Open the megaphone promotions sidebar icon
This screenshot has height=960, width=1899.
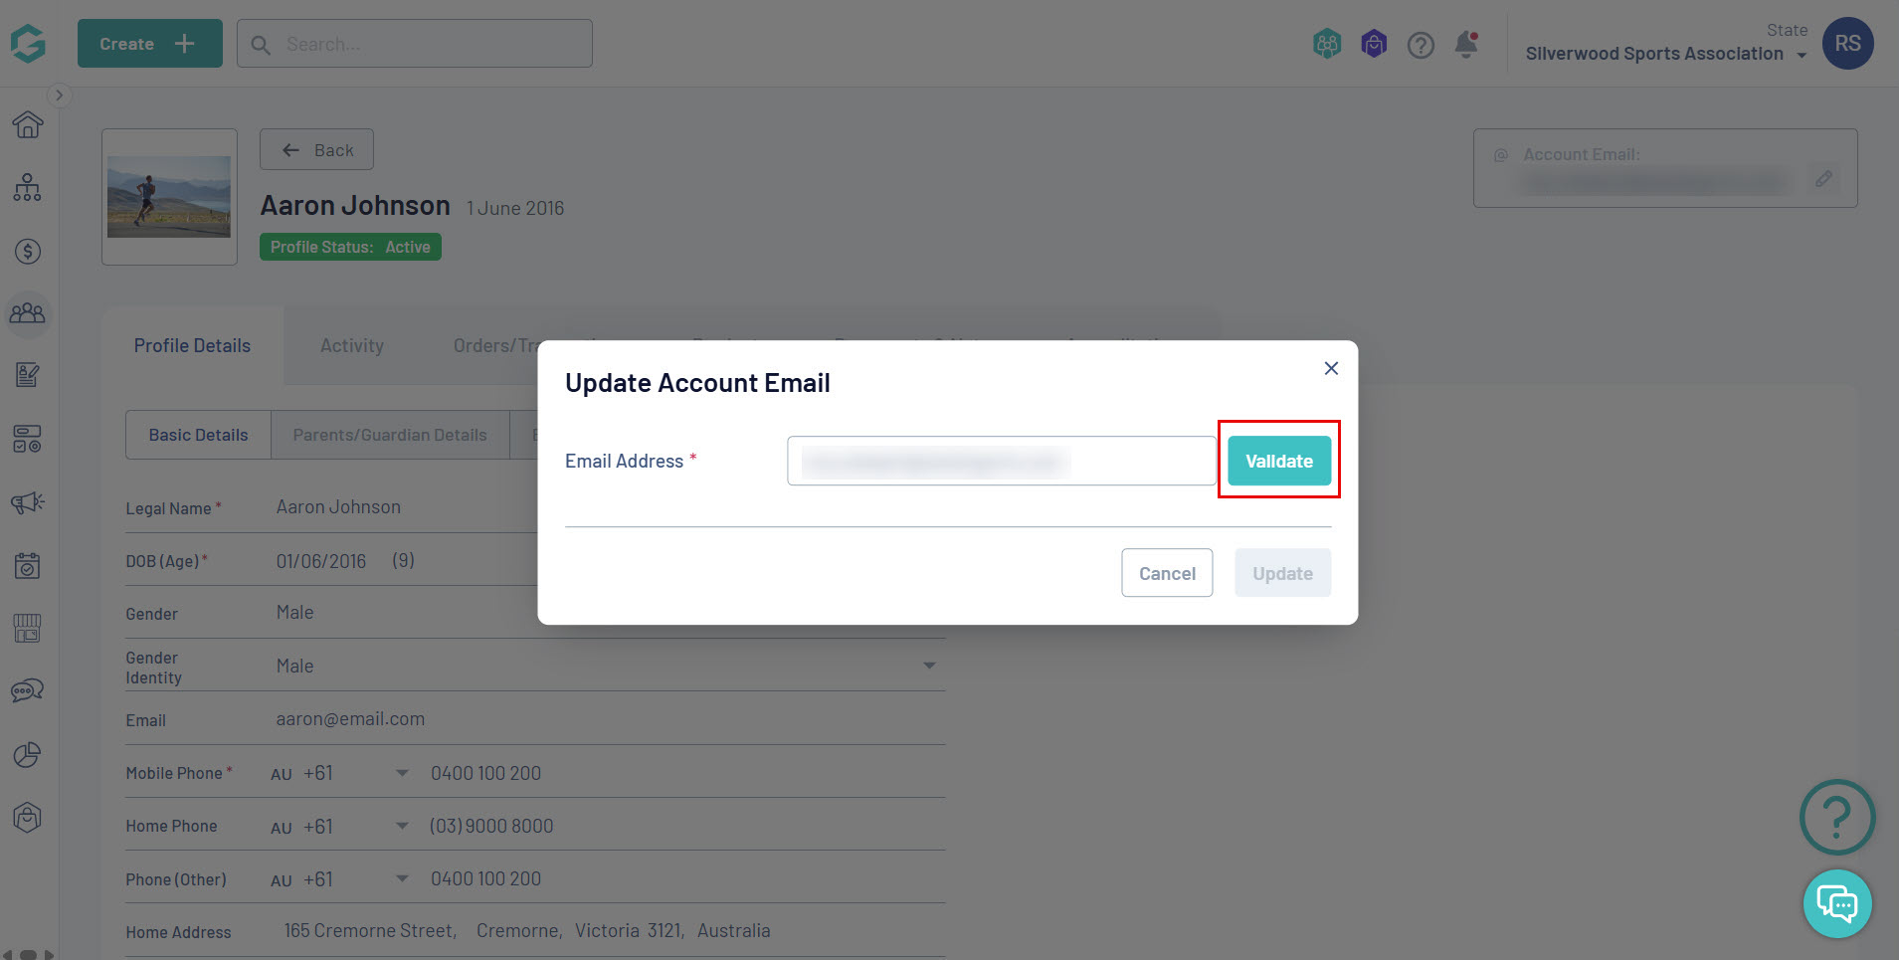click(x=28, y=502)
